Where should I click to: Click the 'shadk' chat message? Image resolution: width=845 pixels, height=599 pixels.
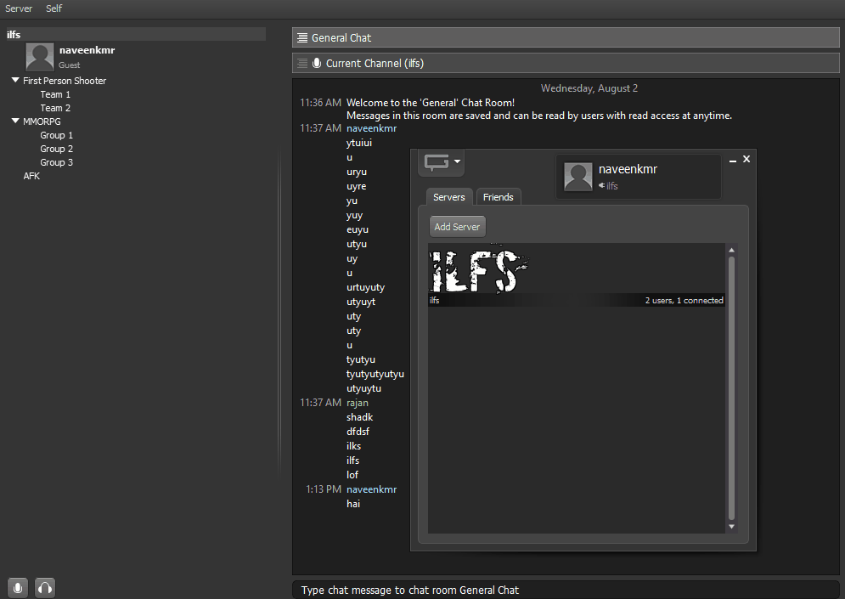tap(359, 417)
